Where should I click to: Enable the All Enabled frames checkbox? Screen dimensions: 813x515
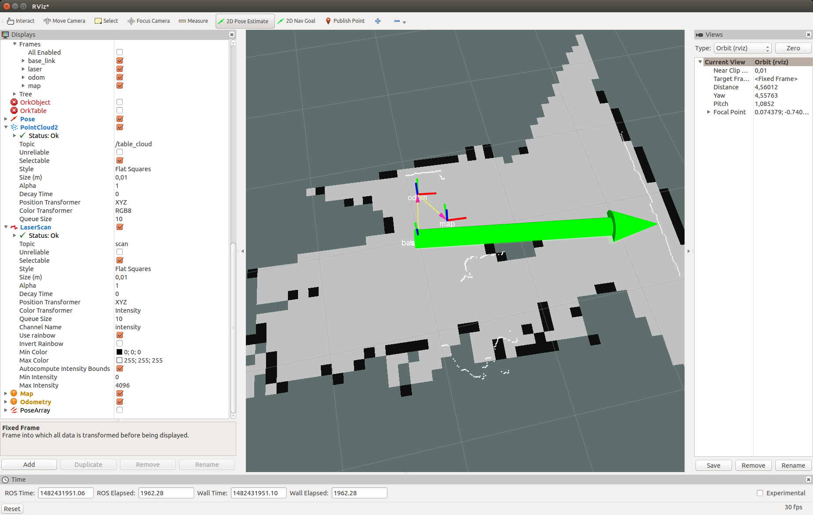[x=120, y=52]
